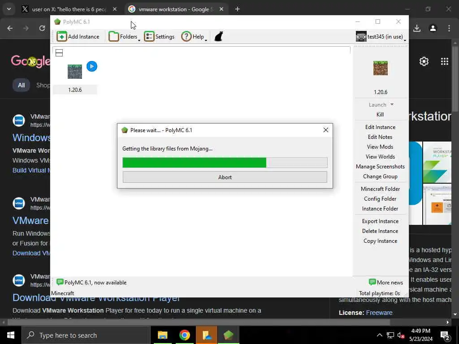Collapse the instance group toggle icon
This screenshot has width=459, height=344.
59,53
